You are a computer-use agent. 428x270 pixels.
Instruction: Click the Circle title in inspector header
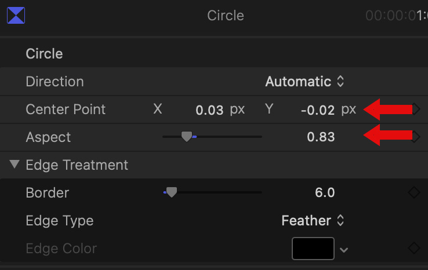pyautogui.click(x=226, y=15)
